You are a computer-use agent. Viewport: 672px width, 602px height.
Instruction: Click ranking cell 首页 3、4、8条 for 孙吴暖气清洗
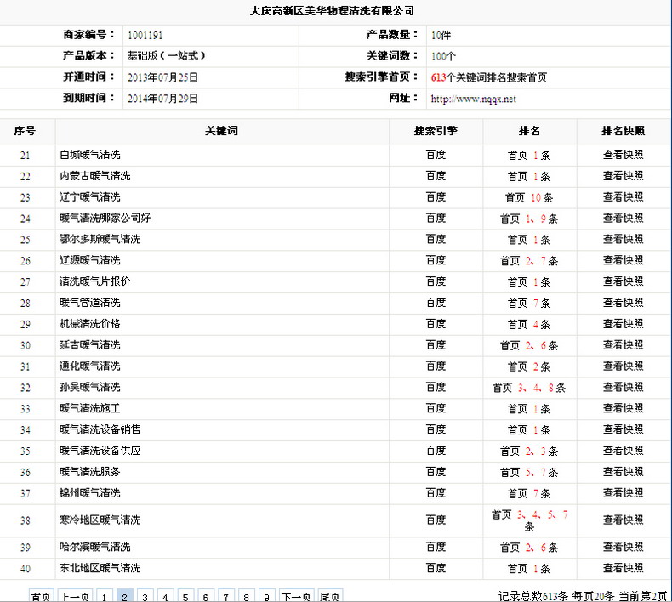[529, 388]
